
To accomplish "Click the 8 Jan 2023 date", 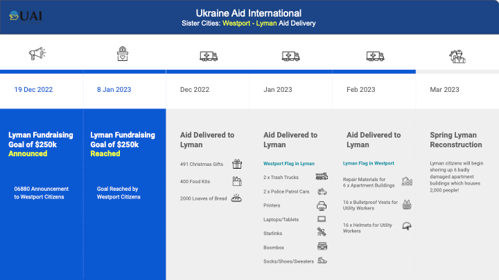I will [x=114, y=89].
